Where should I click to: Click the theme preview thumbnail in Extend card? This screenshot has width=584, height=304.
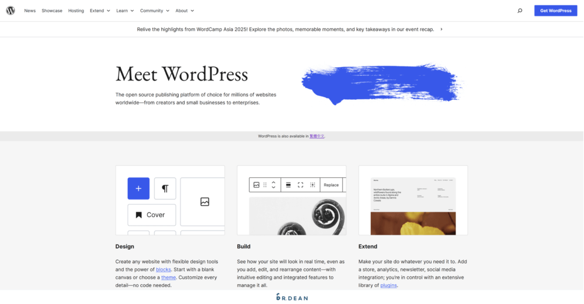[413, 206]
